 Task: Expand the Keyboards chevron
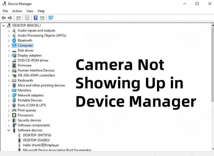tap(9, 80)
